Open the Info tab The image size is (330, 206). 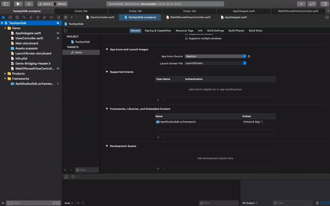(200, 30)
